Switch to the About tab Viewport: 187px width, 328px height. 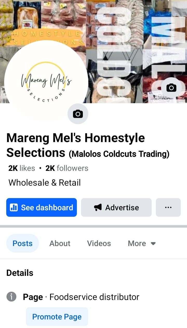pyautogui.click(x=60, y=243)
